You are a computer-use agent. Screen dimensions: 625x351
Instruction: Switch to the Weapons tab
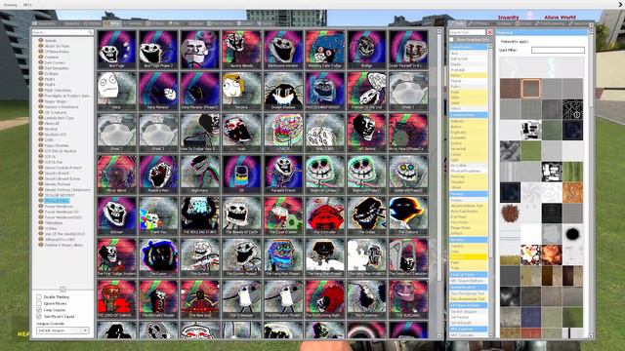pyautogui.click(x=71, y=23)
